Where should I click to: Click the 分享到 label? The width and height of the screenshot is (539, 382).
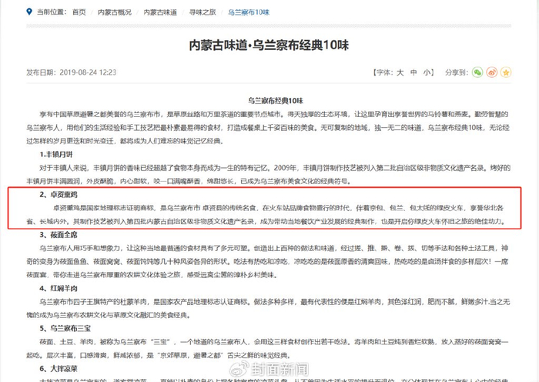coord(457,72)
